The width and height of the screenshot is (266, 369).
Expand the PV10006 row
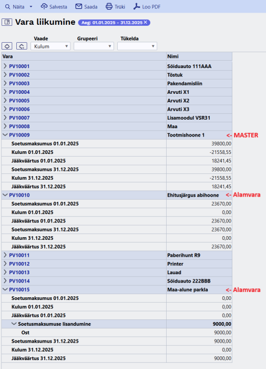[x=5, y=109]
